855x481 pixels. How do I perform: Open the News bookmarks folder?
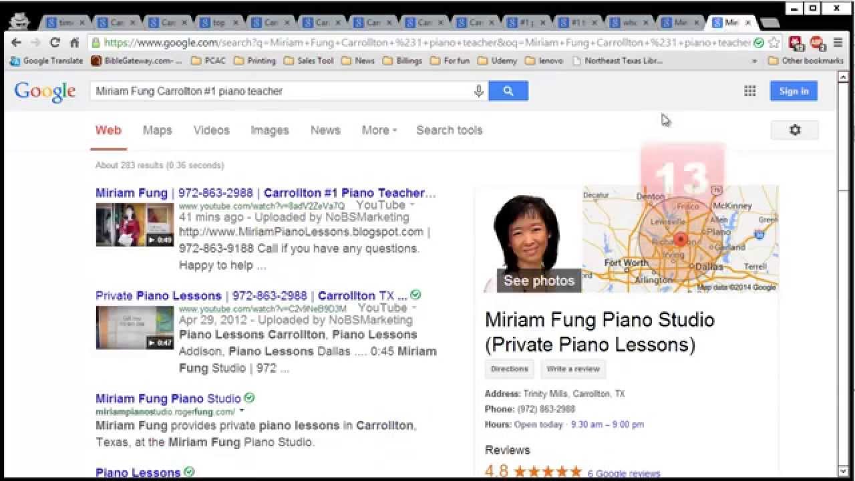click(x=358, y=61)
